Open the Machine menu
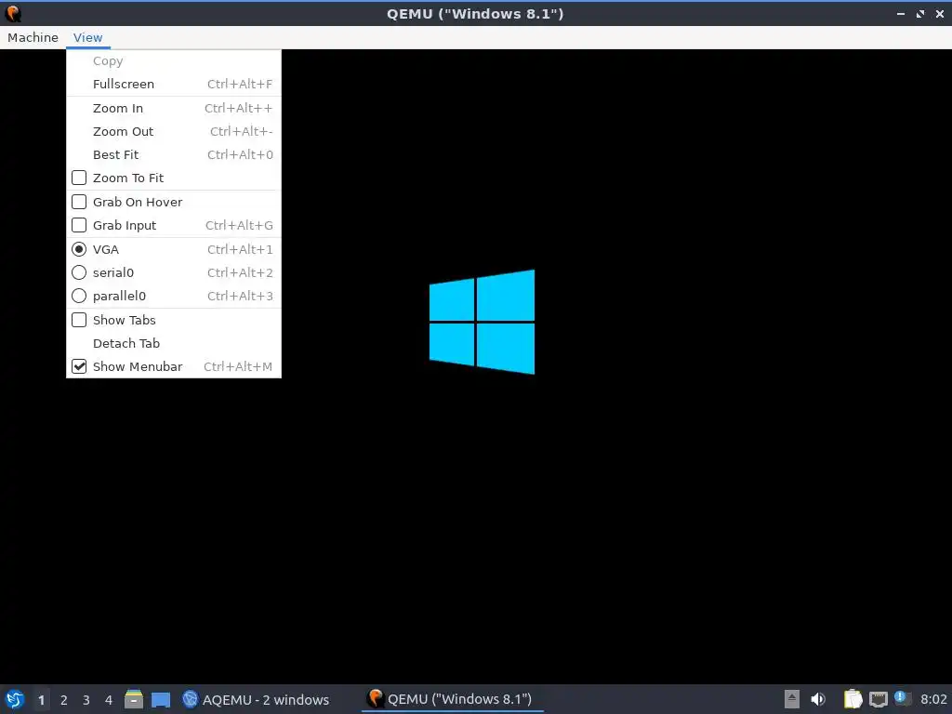The width and height of the screenshot is (952, 714). (x=33, y=37)
